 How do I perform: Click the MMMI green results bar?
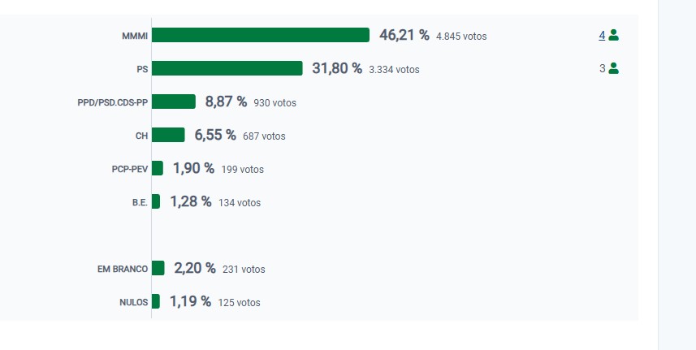[261, 35]
